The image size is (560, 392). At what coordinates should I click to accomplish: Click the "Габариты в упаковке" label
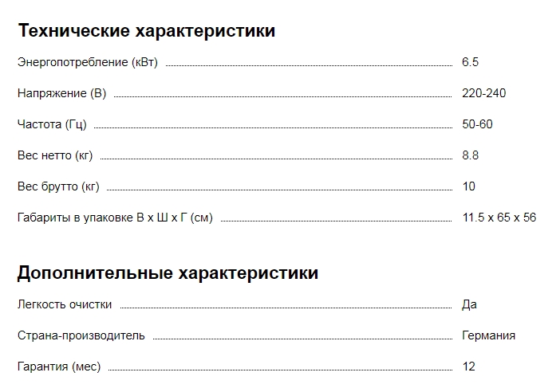115,218
